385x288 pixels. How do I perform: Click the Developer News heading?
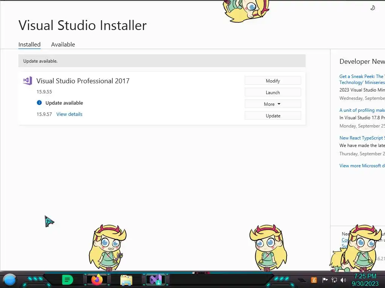pyautogui.click(x=362, y=61)
